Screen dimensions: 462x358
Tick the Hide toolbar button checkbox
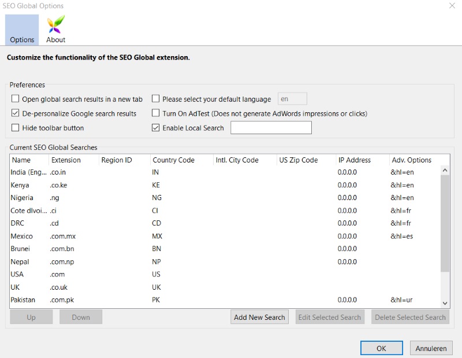click(16, 127)
